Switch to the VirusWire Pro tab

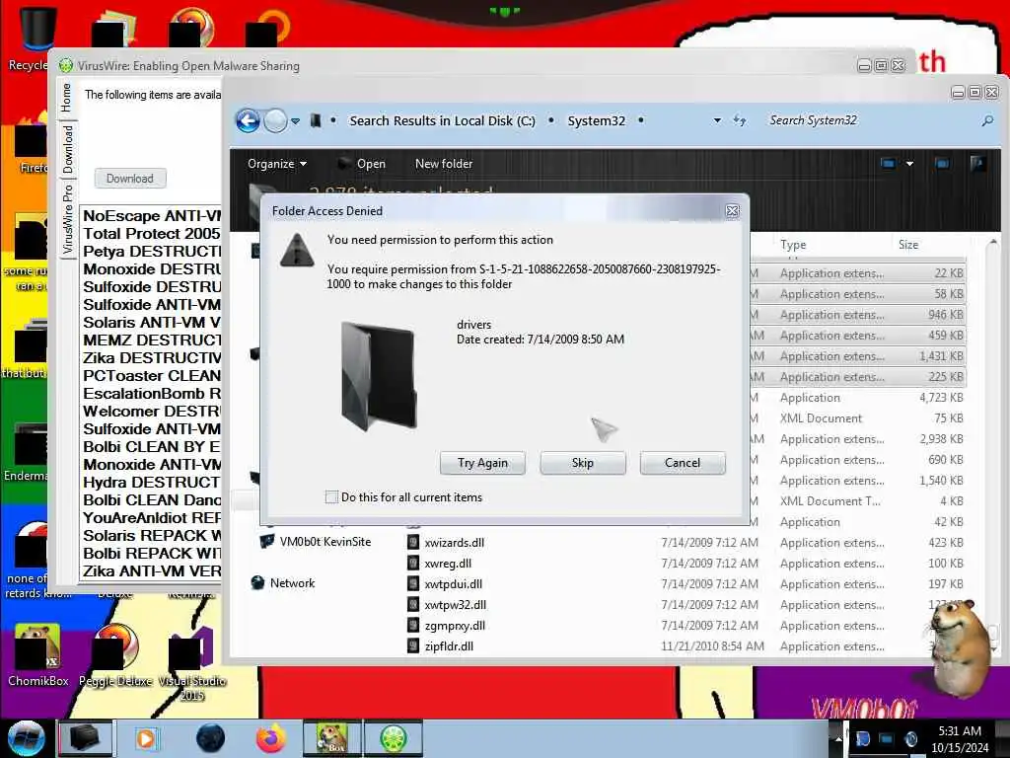(x=67, y=220)
